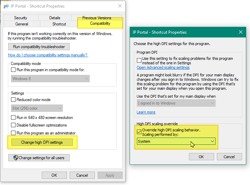Click shield icon on Change settings for all users
250x185 pixels.
pos(16,158)
